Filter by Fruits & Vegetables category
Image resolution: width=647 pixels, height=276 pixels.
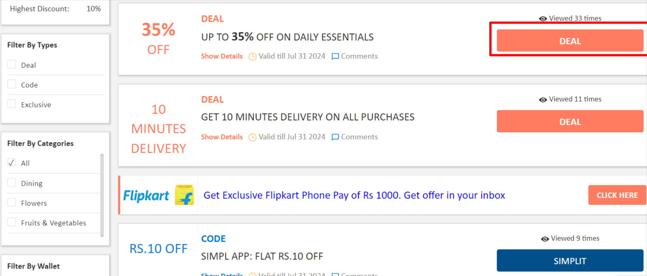(x=12, y=222)
